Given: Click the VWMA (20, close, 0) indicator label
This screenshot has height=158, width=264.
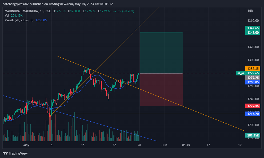Looking at the screenshot, I should pyautogui.click(x=19, y=20).
